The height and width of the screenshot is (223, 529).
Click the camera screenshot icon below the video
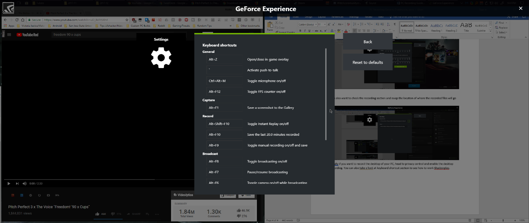(x=48, y=195)
